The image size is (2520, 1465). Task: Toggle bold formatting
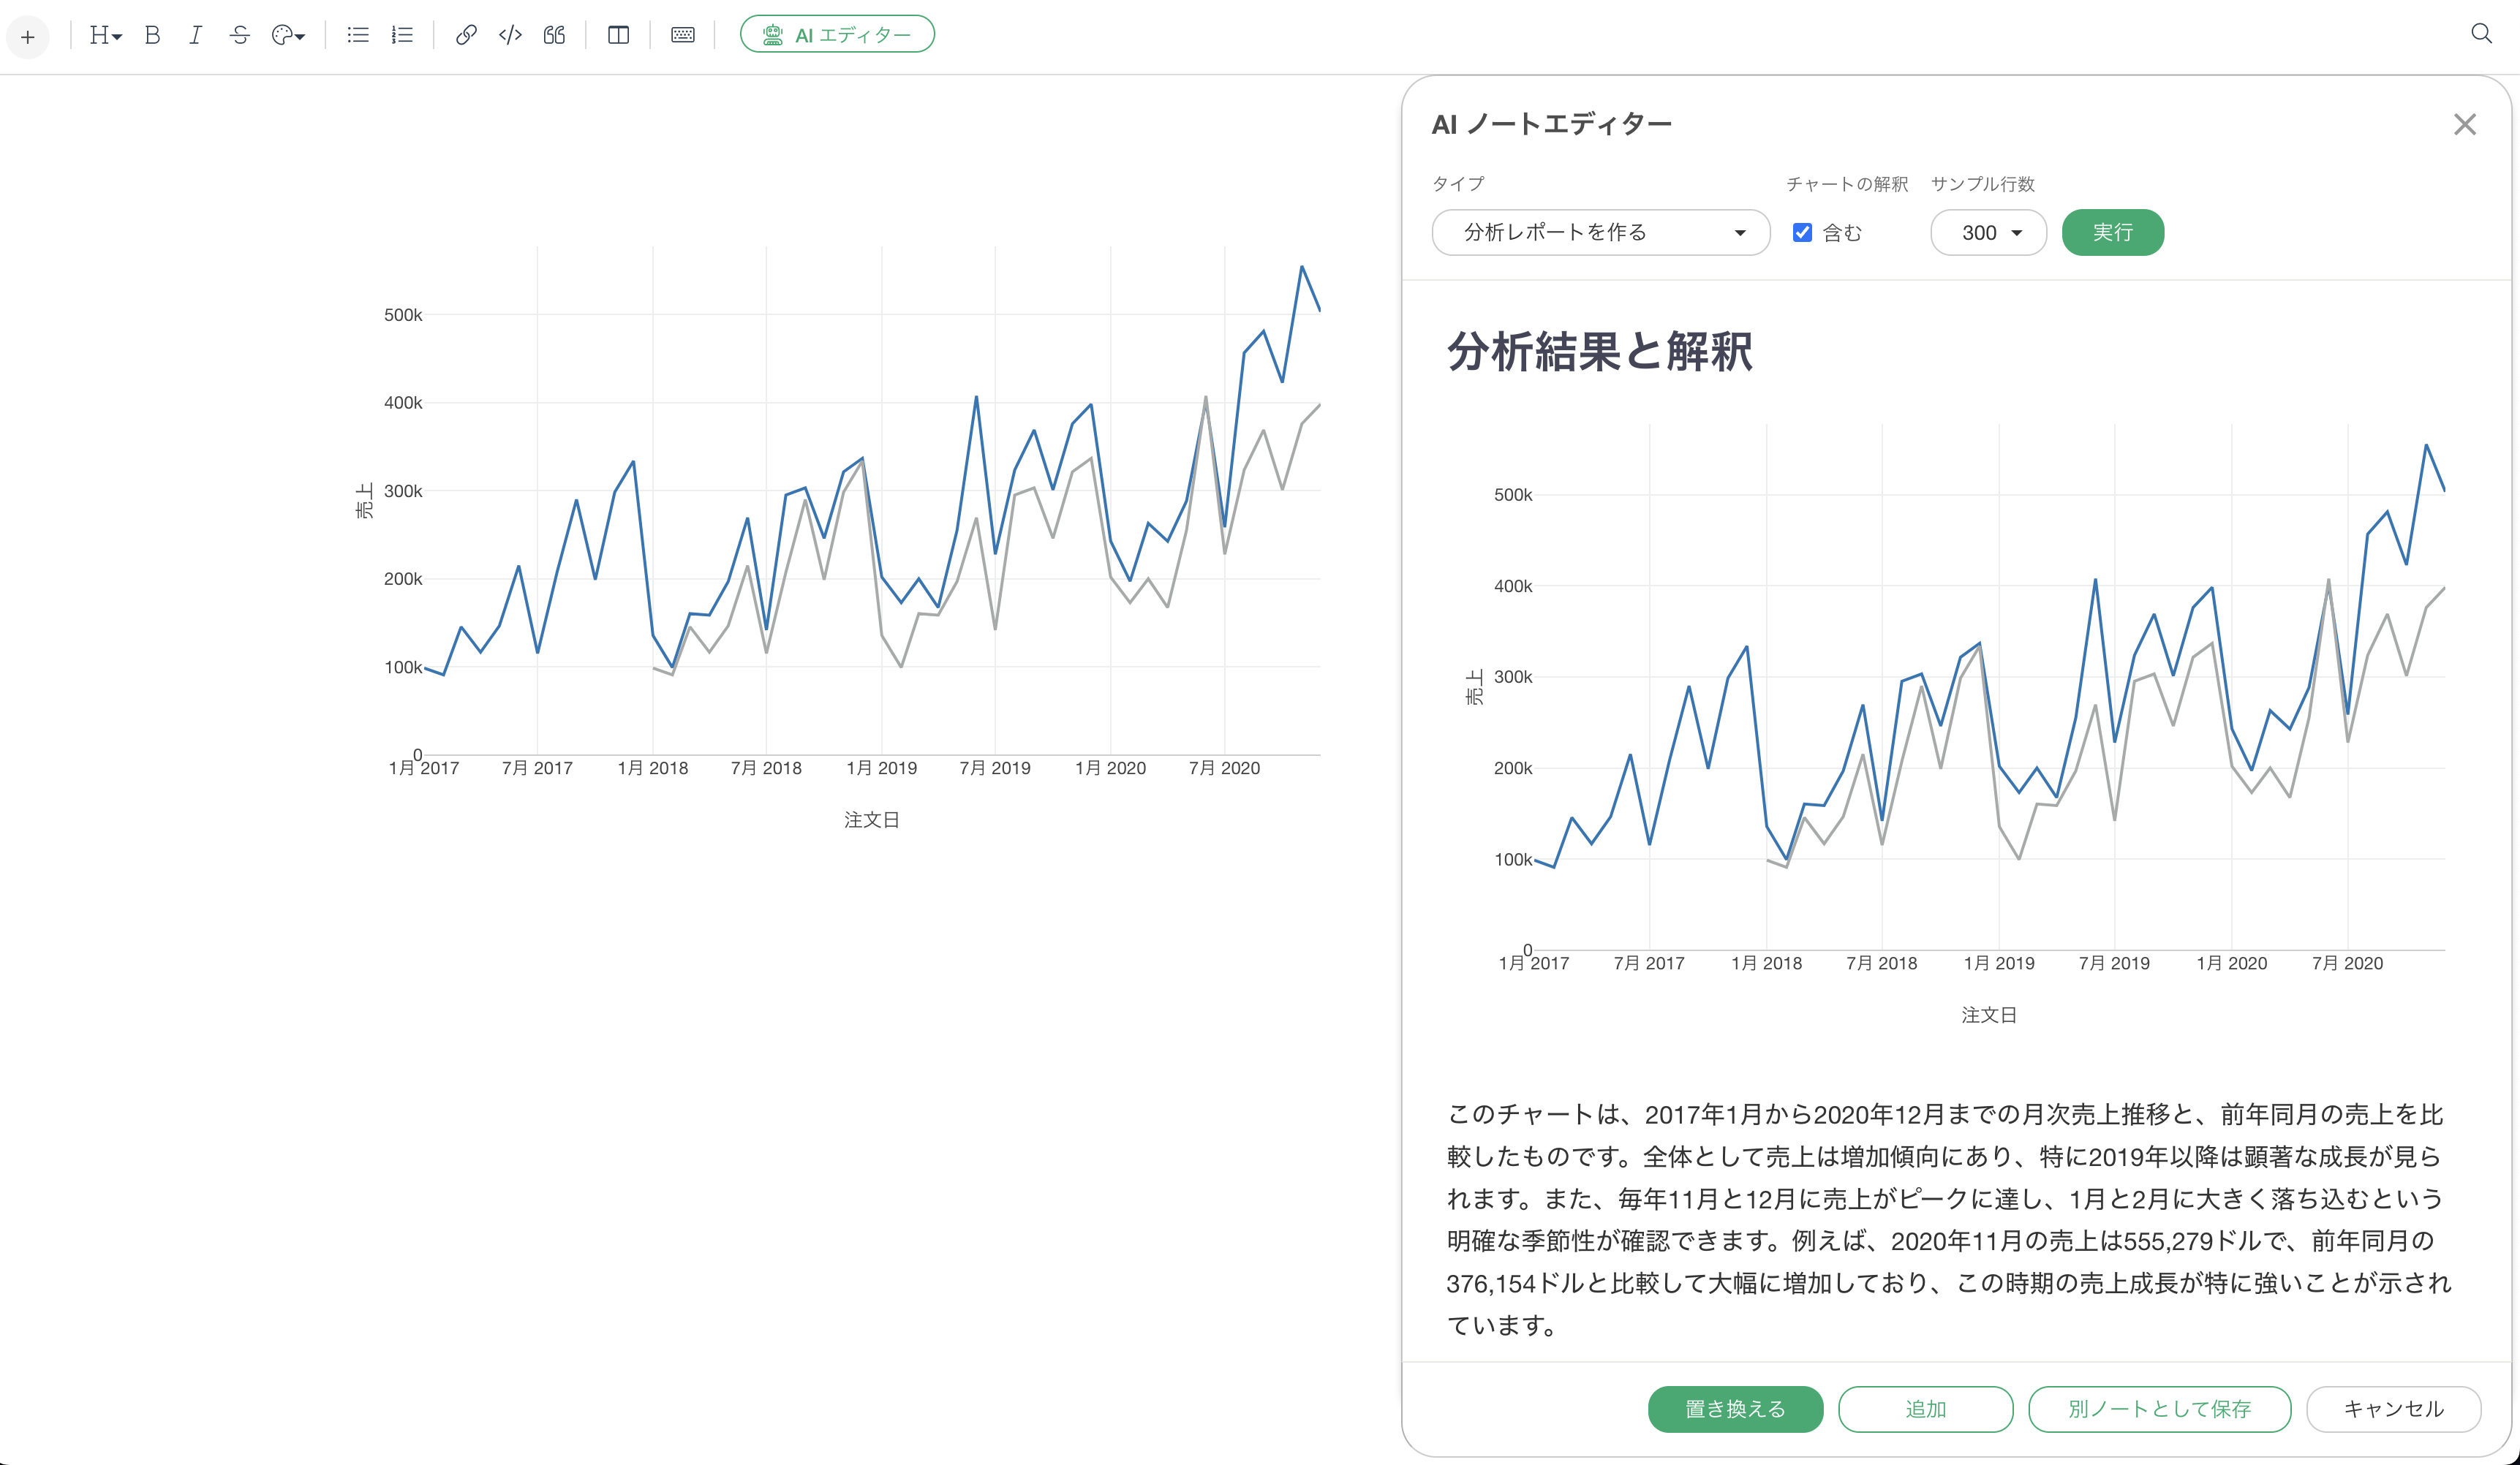pos(152,36)
